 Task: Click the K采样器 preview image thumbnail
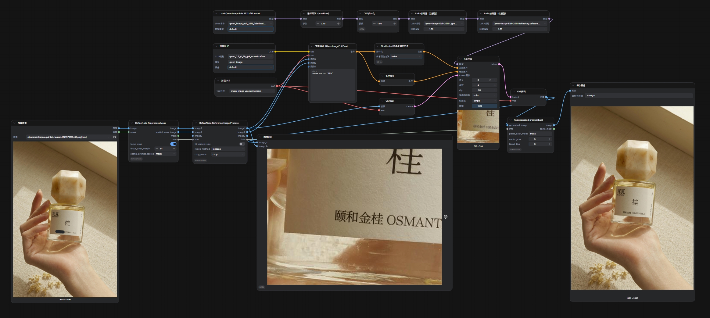478,127
